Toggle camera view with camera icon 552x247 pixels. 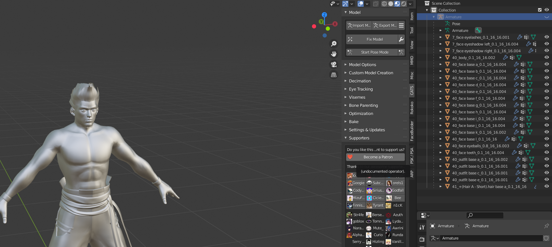[x=334, y=64]
